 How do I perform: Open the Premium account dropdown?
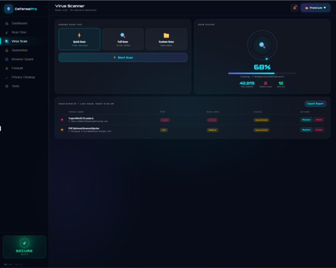[315, 8]
